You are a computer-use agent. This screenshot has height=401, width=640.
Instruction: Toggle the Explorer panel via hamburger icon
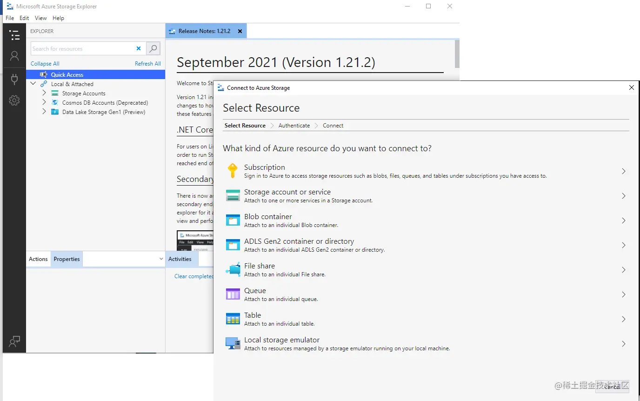tap(14, 35)
